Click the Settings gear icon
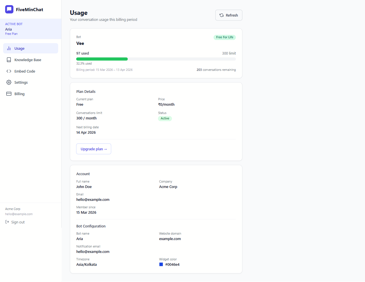365x282 pixels. coord(9,82)
